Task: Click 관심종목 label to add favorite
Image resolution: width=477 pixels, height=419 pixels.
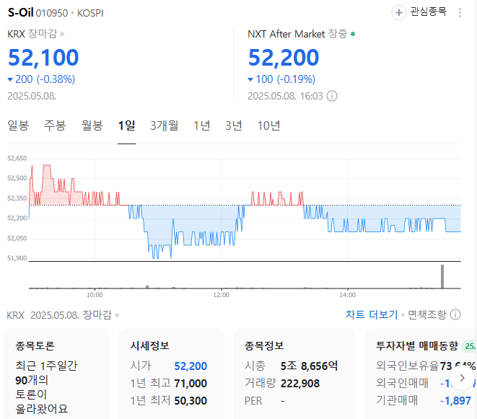Action: coord(429,12)
